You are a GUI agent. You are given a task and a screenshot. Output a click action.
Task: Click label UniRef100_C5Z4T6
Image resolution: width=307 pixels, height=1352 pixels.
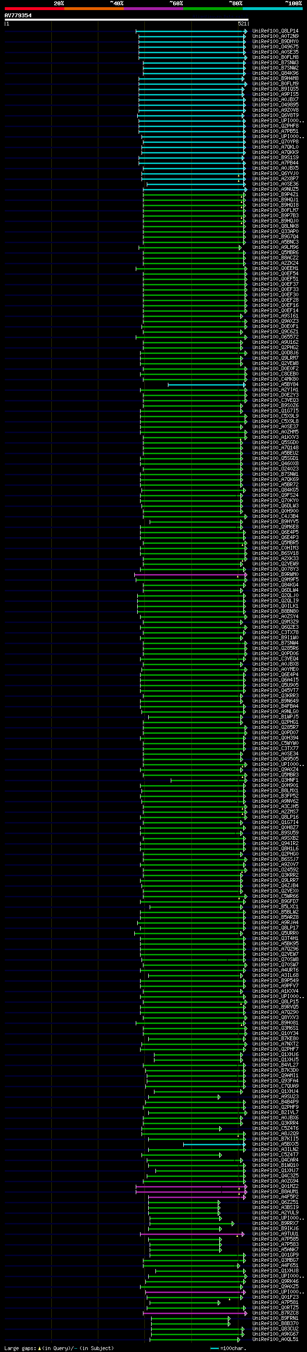click(x=275, y=1129)
